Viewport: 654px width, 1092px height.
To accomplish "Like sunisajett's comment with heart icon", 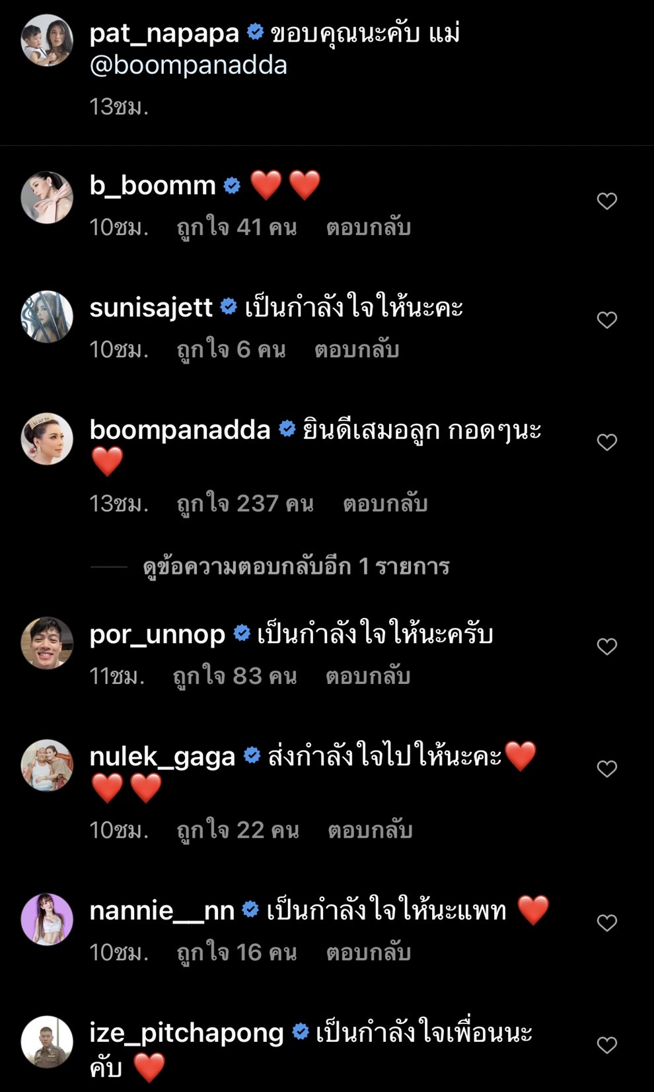I will [606, 320].
